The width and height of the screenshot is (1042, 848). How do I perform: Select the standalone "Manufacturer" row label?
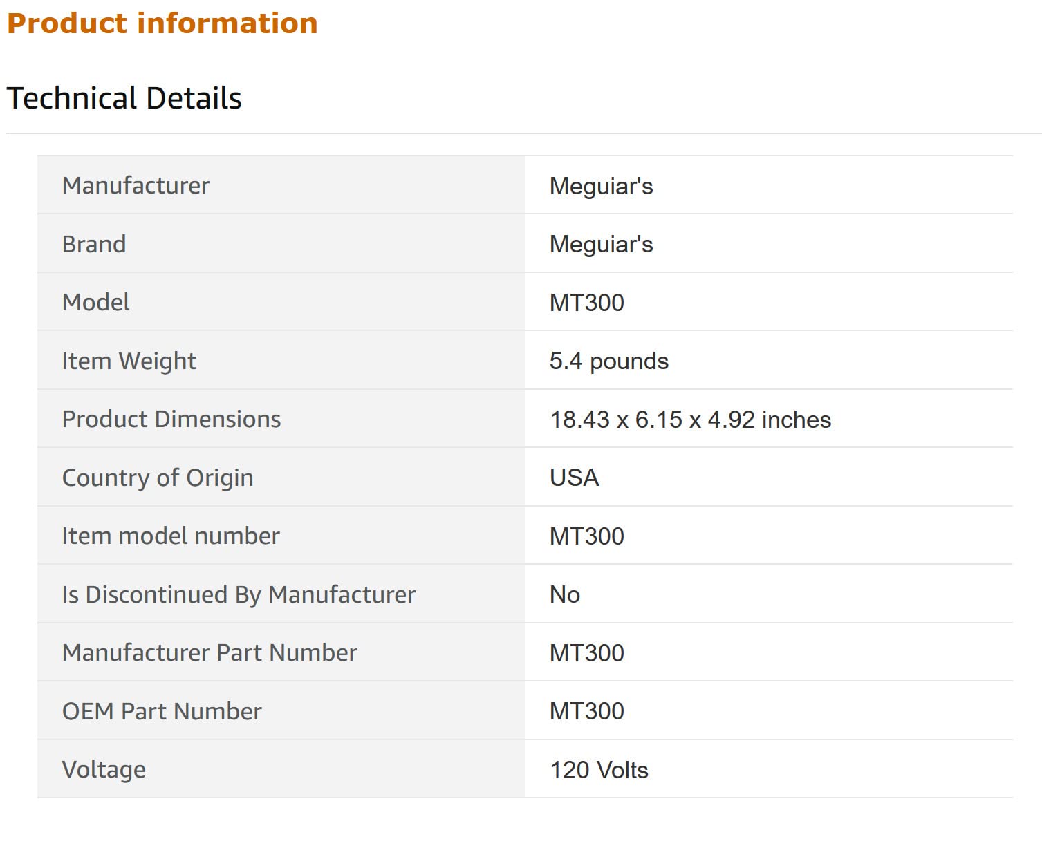[x=136, y=185]
